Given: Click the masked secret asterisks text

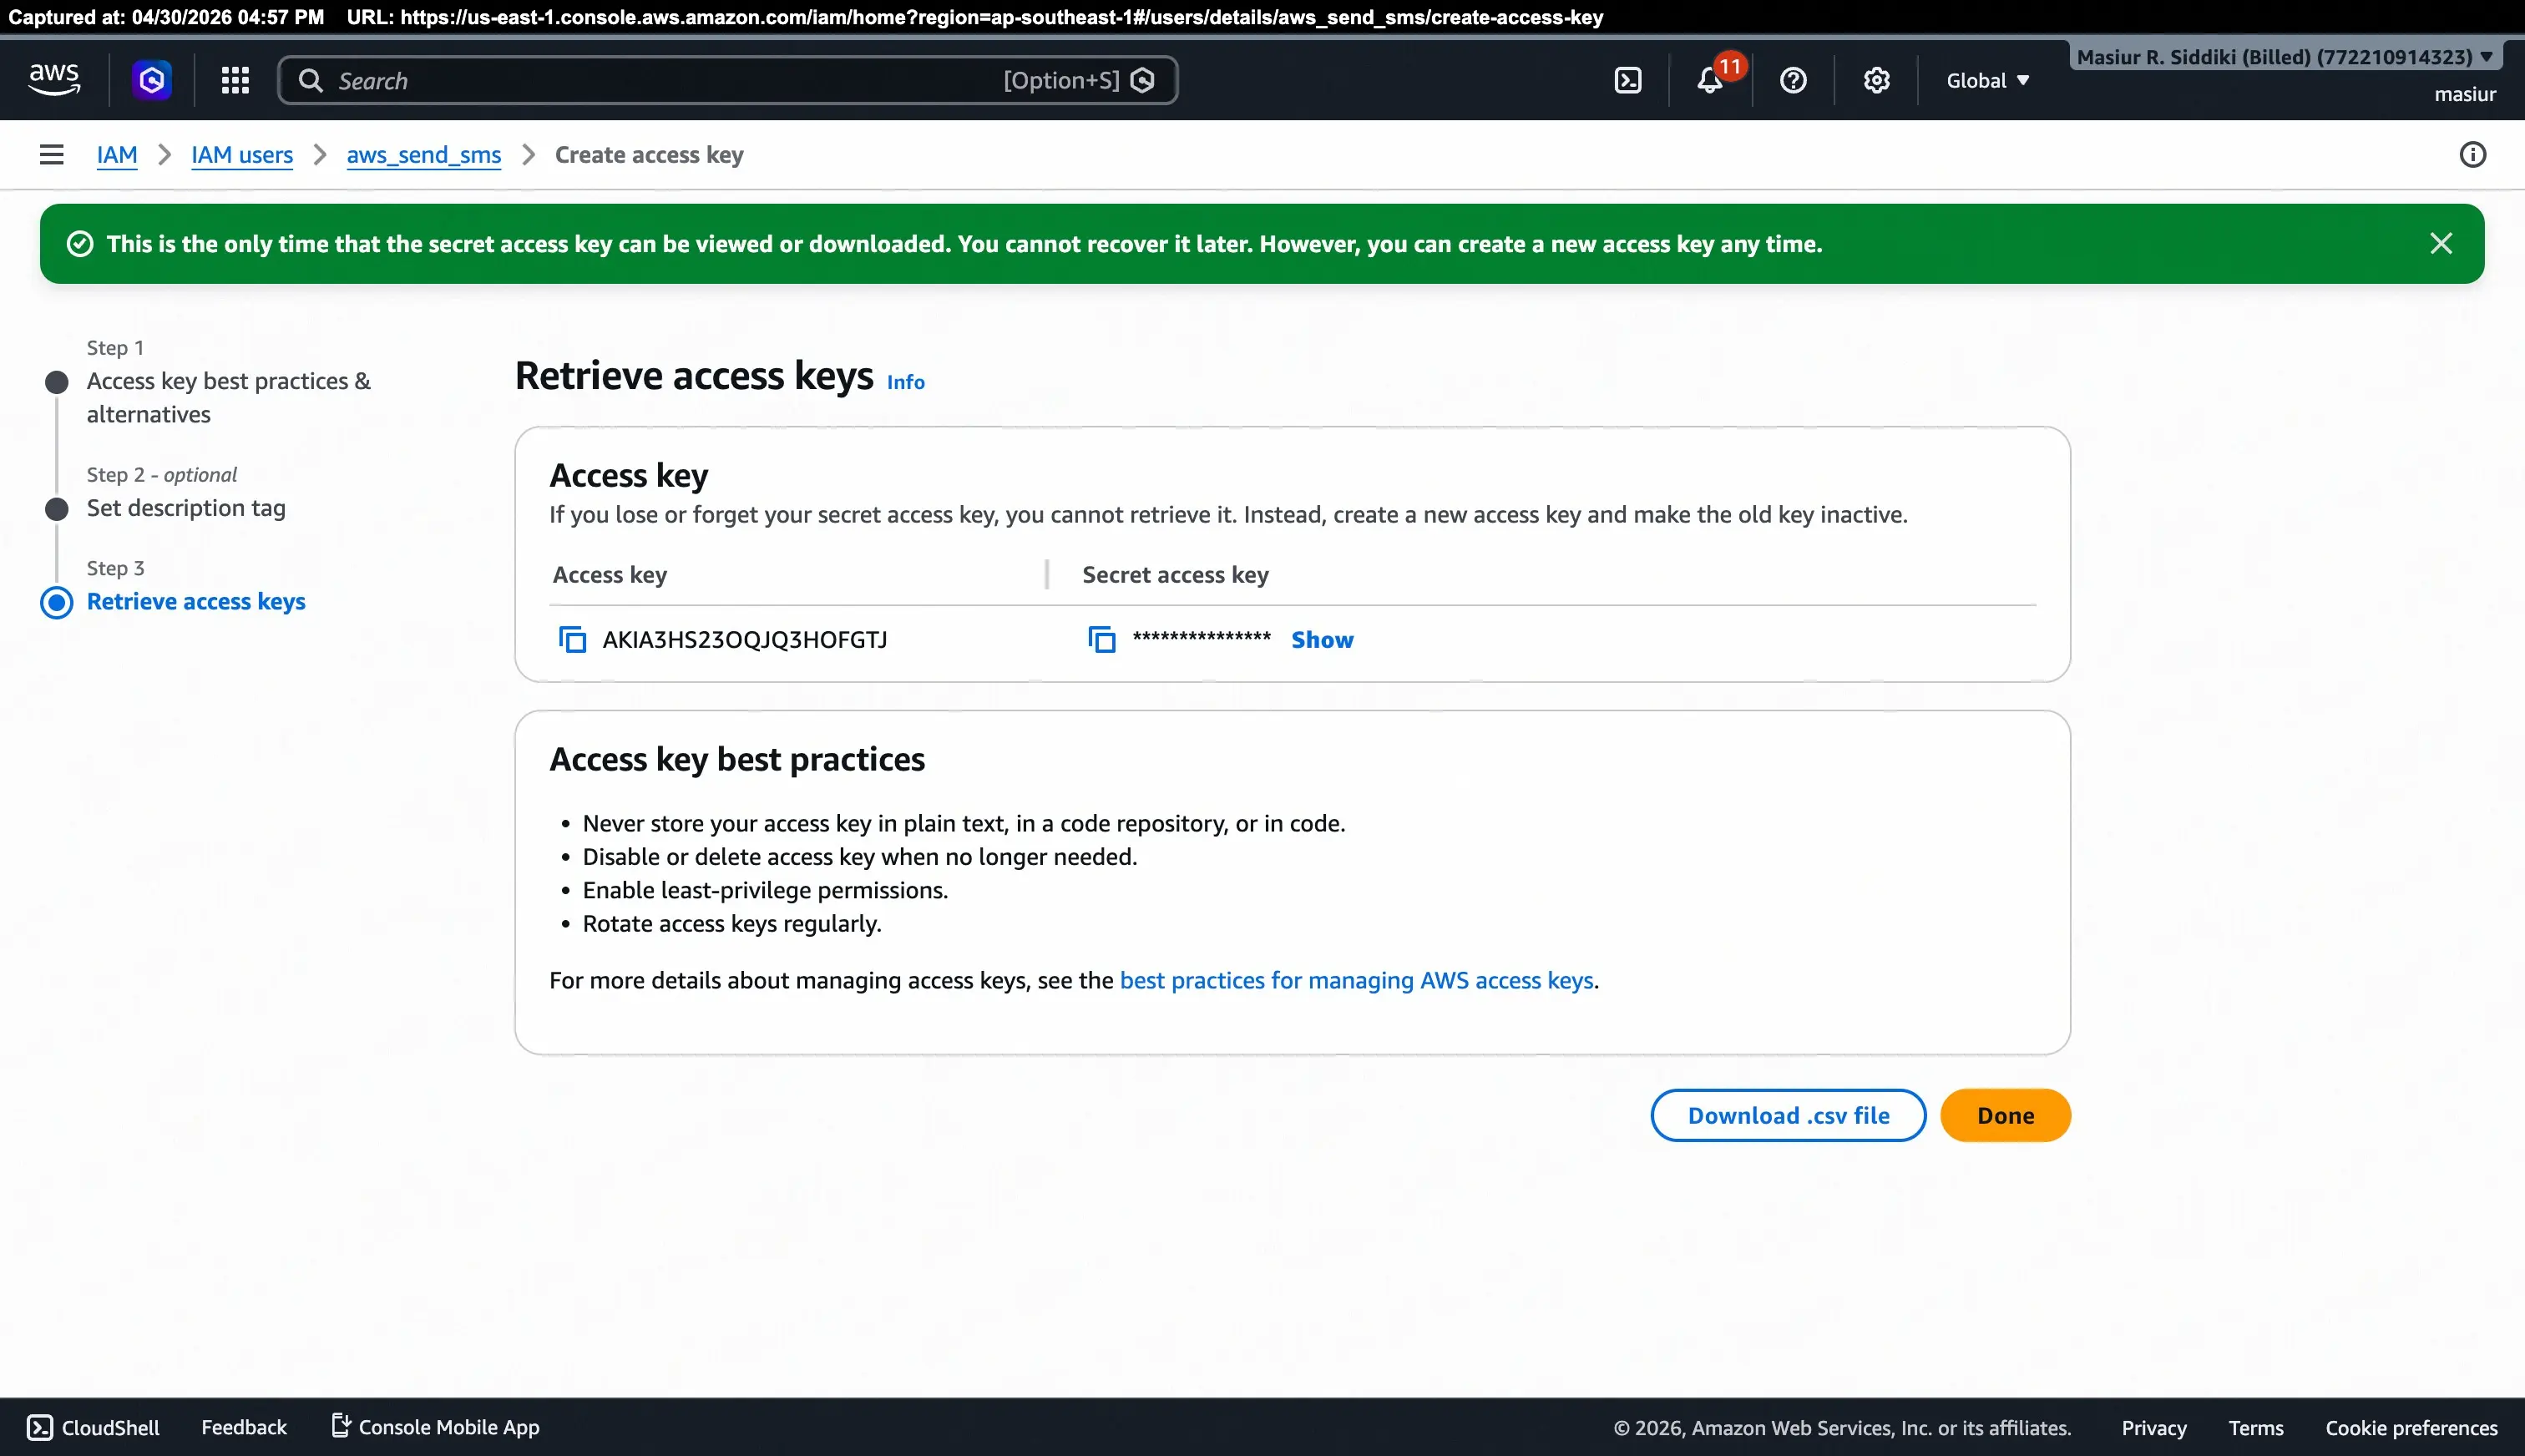Looking at the screenshot, I should (1201, 637).
